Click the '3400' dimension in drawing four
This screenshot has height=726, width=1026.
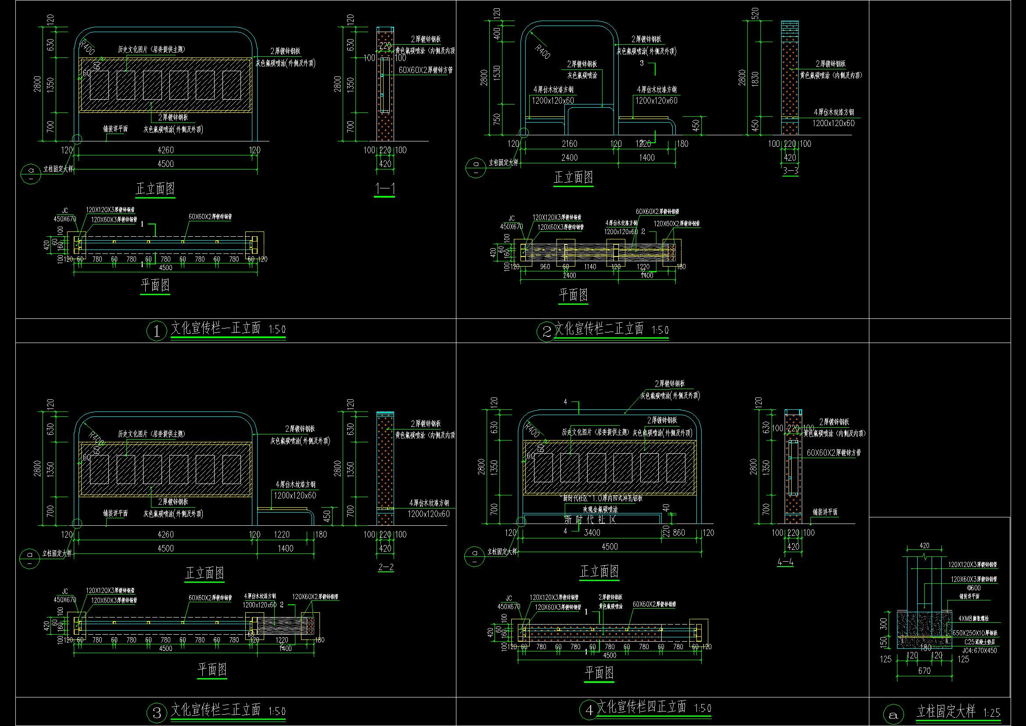pyautogui.click(x=592, y=533)
